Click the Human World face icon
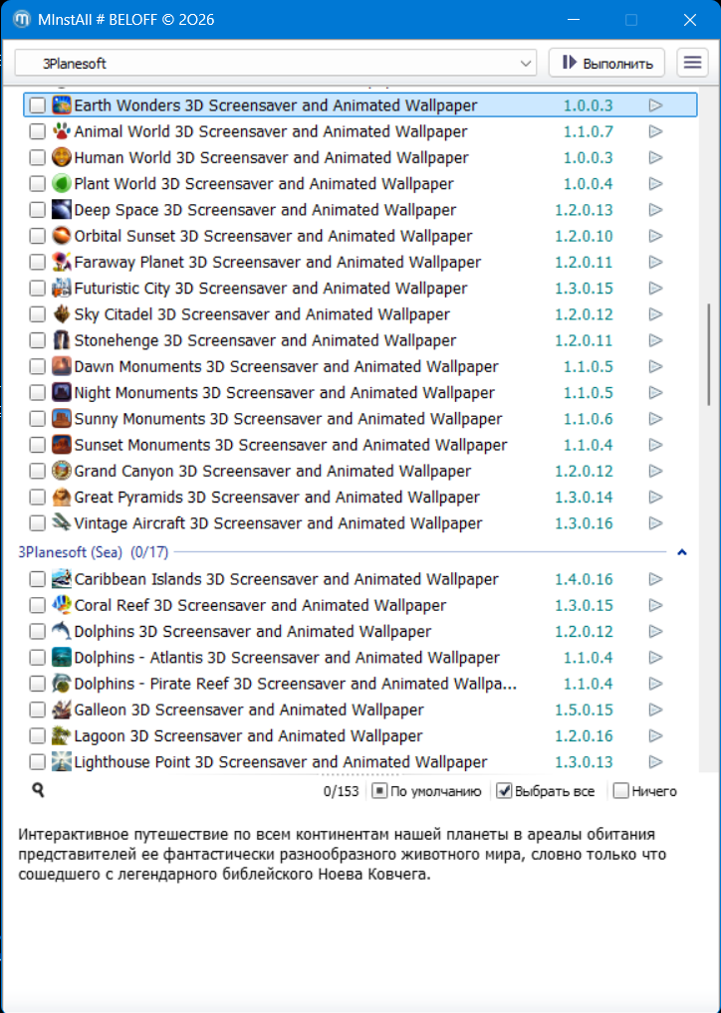This screenshot has width=721, height=1013. click(62, 157)
